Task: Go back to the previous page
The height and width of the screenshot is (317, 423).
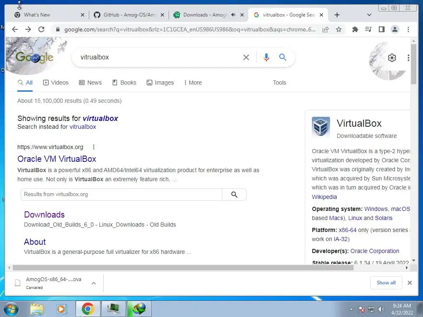Action: 15,29
